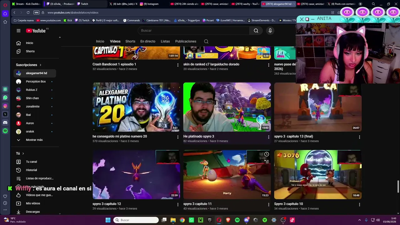Expand the Tú section arrow
This screenshot has width=400, height=225.
click(x=23, y=153)
